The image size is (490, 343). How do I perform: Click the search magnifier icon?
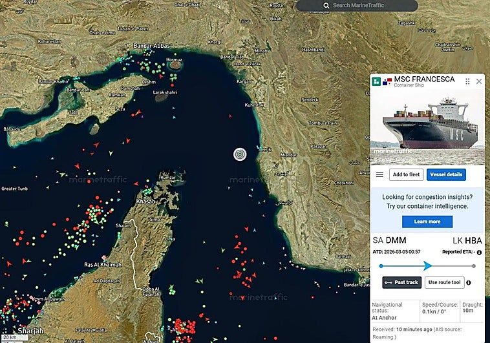tap(326, 5)
